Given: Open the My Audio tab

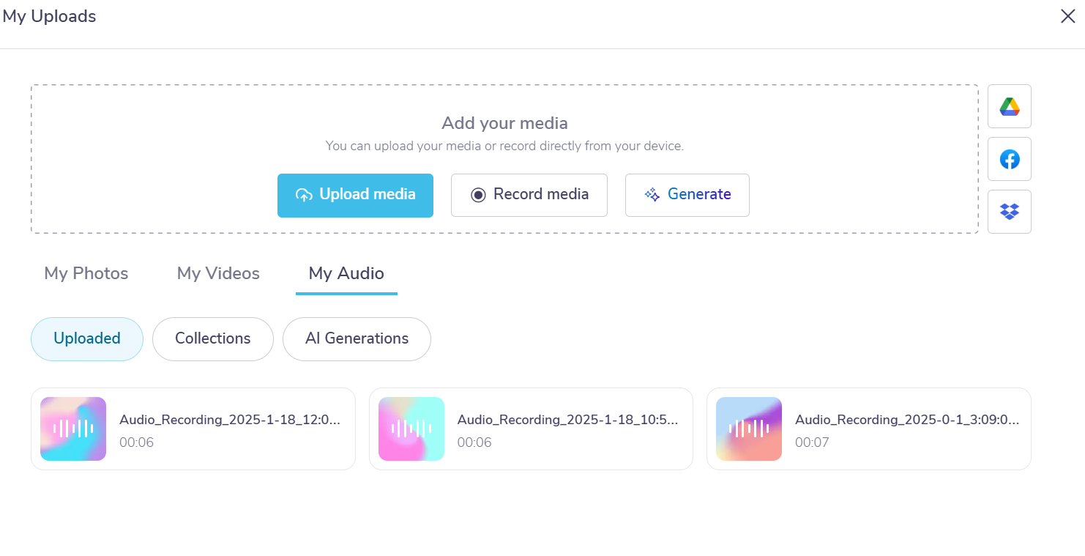Looking at the screenshot, I should (346, 273).
